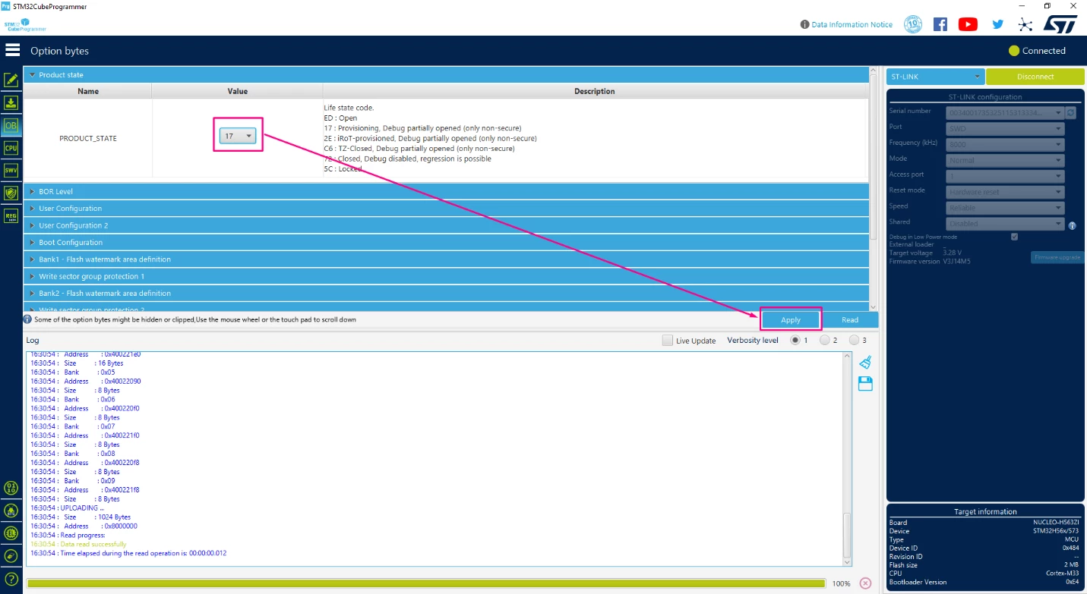Click the Description column header
Viewport: 1087px width, 594px height.
pyautogui.click(x=595, y=91)
